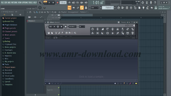Open the help question mark icon
Image resolution: width=171 pixels, height=96 pixels.
click(155, 2)
